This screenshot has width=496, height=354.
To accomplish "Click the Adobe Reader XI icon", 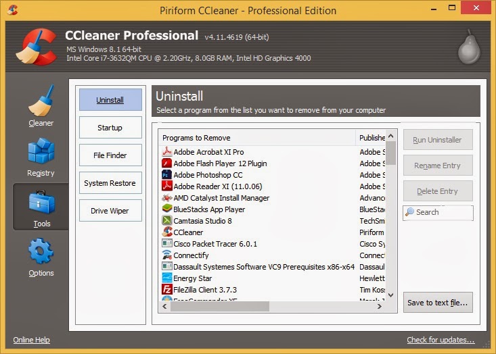I will [x=166, y=186].
